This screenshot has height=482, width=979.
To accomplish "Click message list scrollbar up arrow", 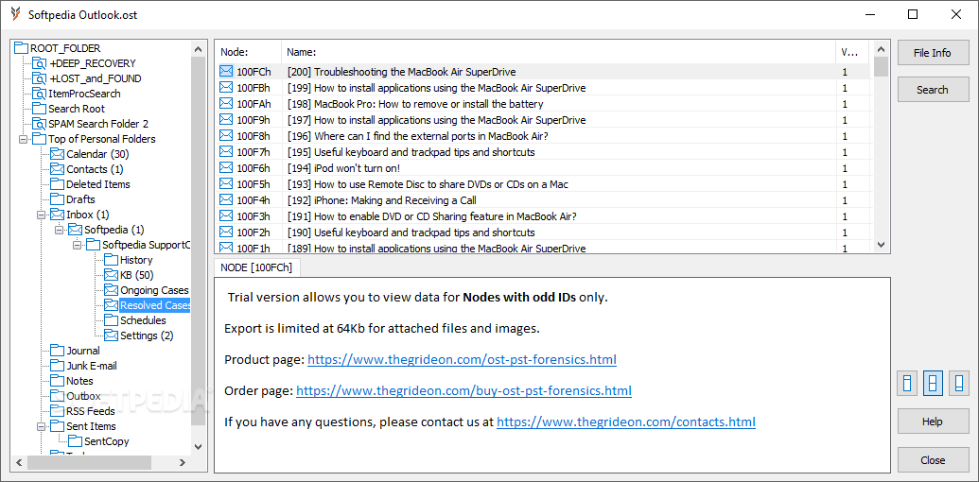I will coord(881,48).
